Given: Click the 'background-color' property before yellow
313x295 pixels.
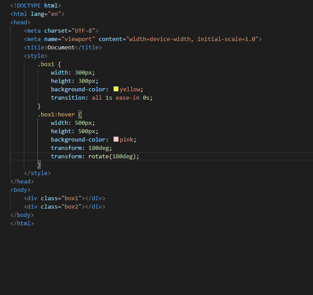Looking at the screenshot, I should (x=78, y=90).
